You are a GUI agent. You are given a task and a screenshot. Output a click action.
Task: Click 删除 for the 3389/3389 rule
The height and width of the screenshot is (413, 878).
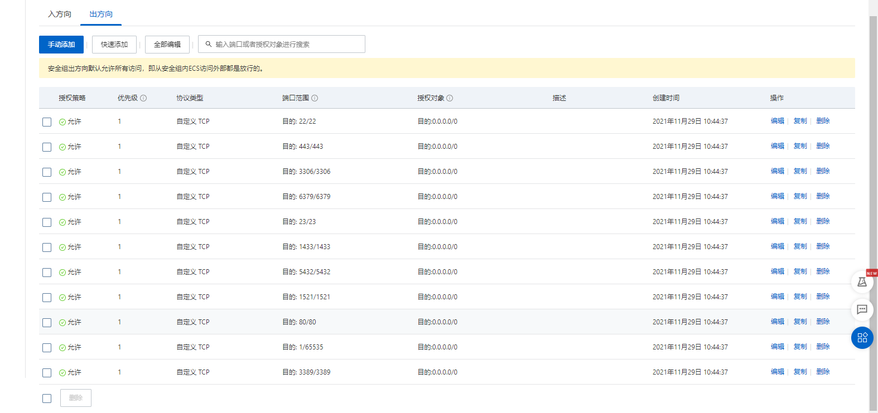pyautogui.click(x=823, y=372)
